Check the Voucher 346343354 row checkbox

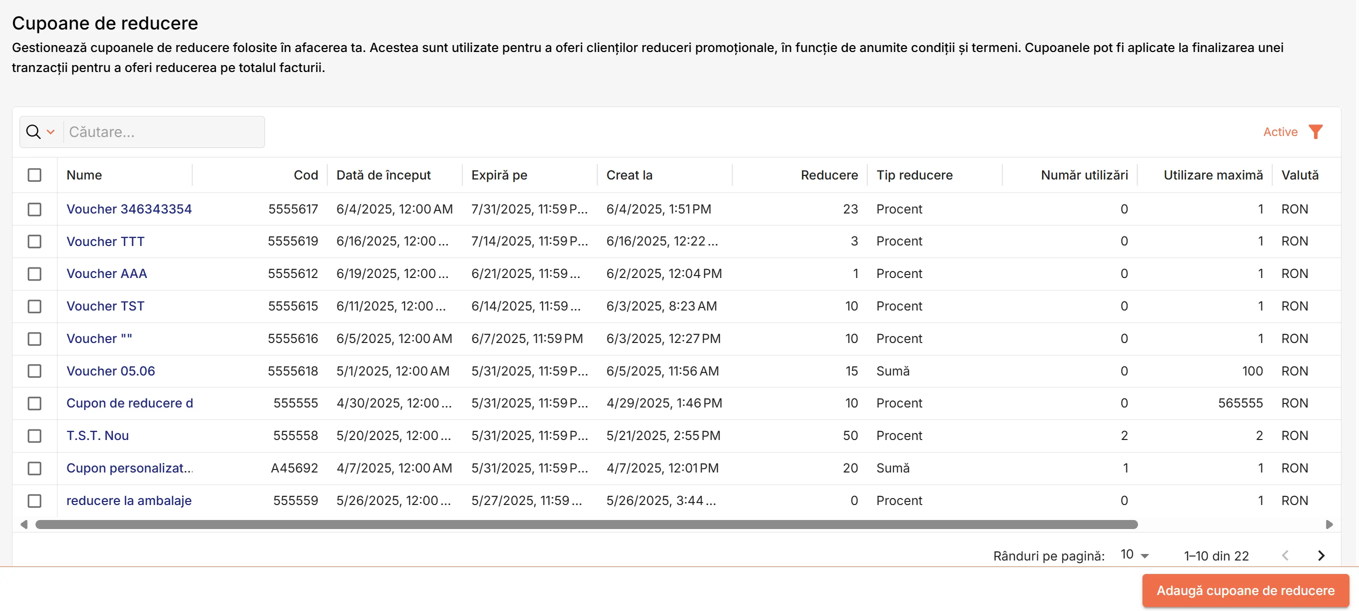pos(34,209)
